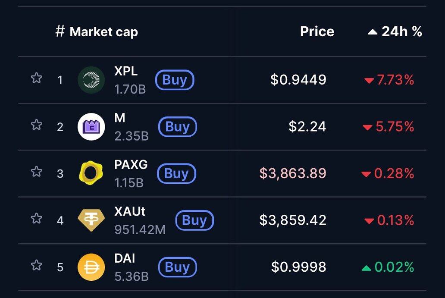Toggle the favorite star for M
This screenshot has height=298, width=445.
click(x=37, y=125)
